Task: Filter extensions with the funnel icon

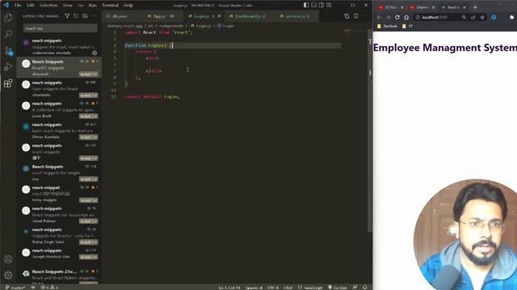Action: tap(67, 16)
